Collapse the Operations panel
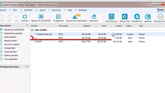 pyautogui.click(x=27, y=25)
